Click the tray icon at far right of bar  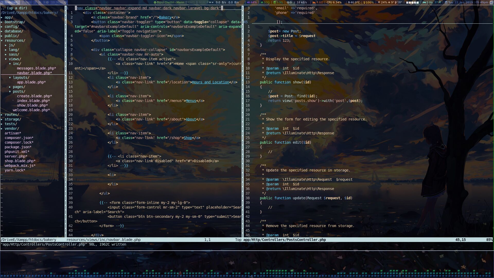[491, 2]
